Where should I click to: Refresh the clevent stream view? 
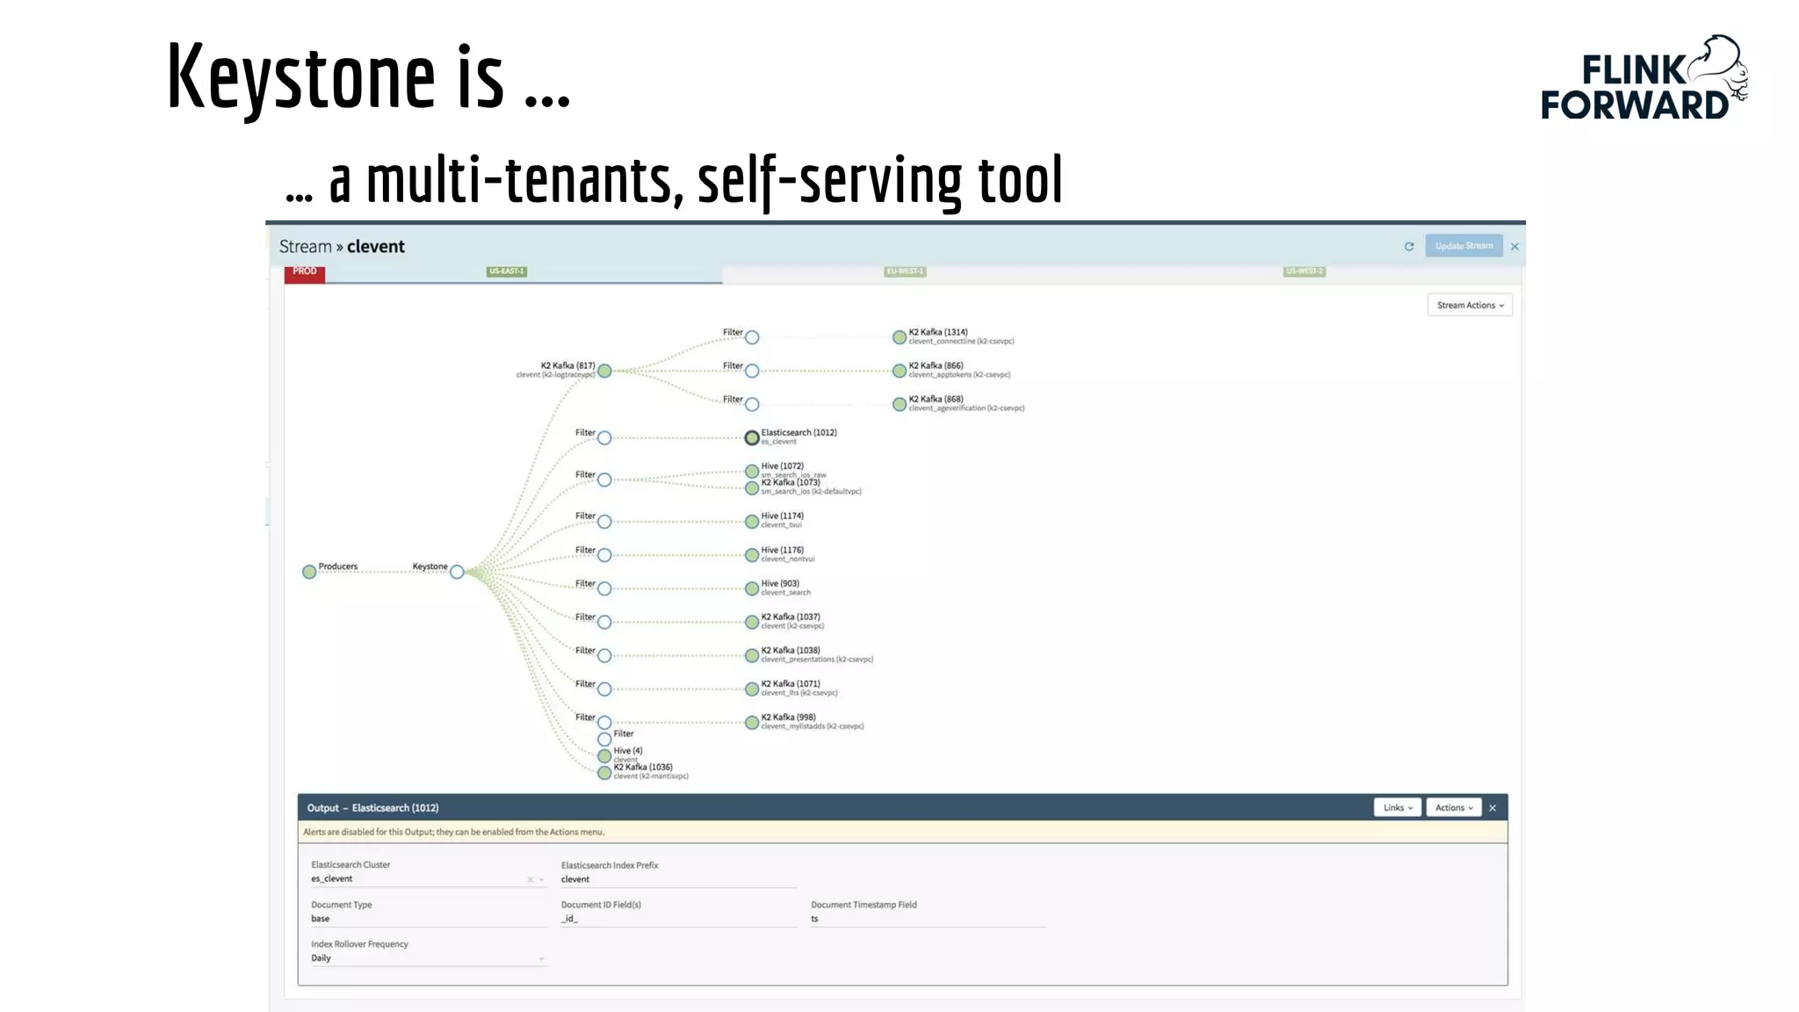coord(1409,247)
